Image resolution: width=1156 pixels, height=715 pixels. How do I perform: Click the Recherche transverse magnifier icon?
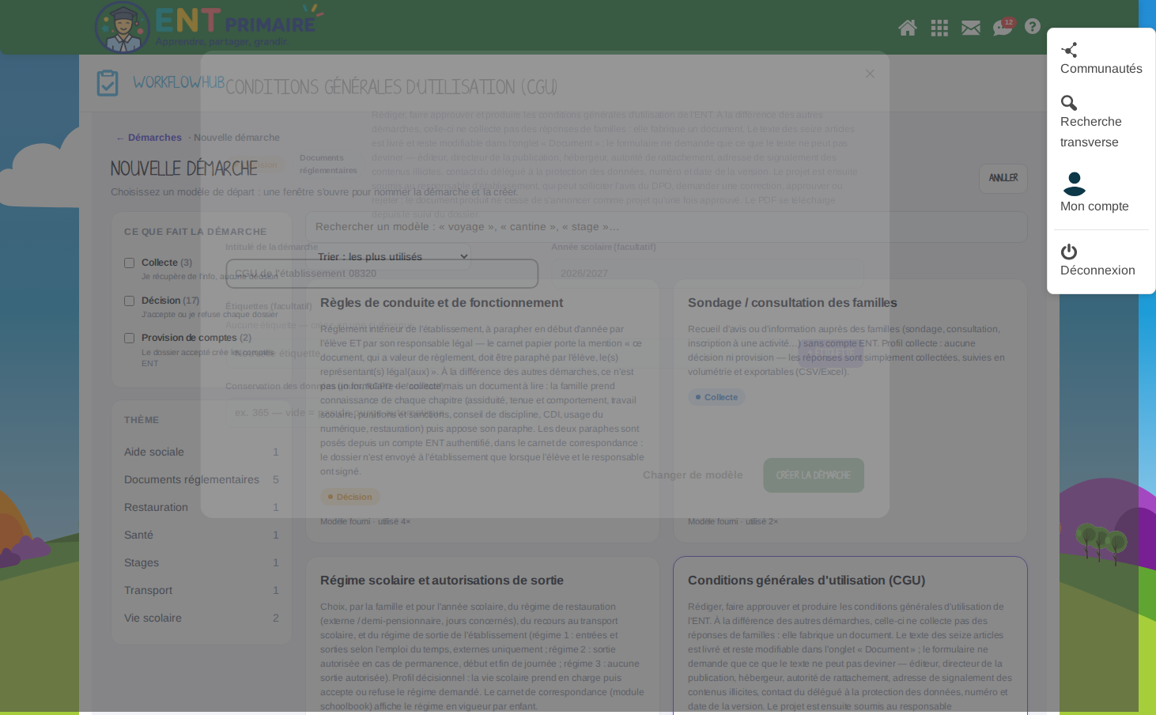coord(1069,103)
